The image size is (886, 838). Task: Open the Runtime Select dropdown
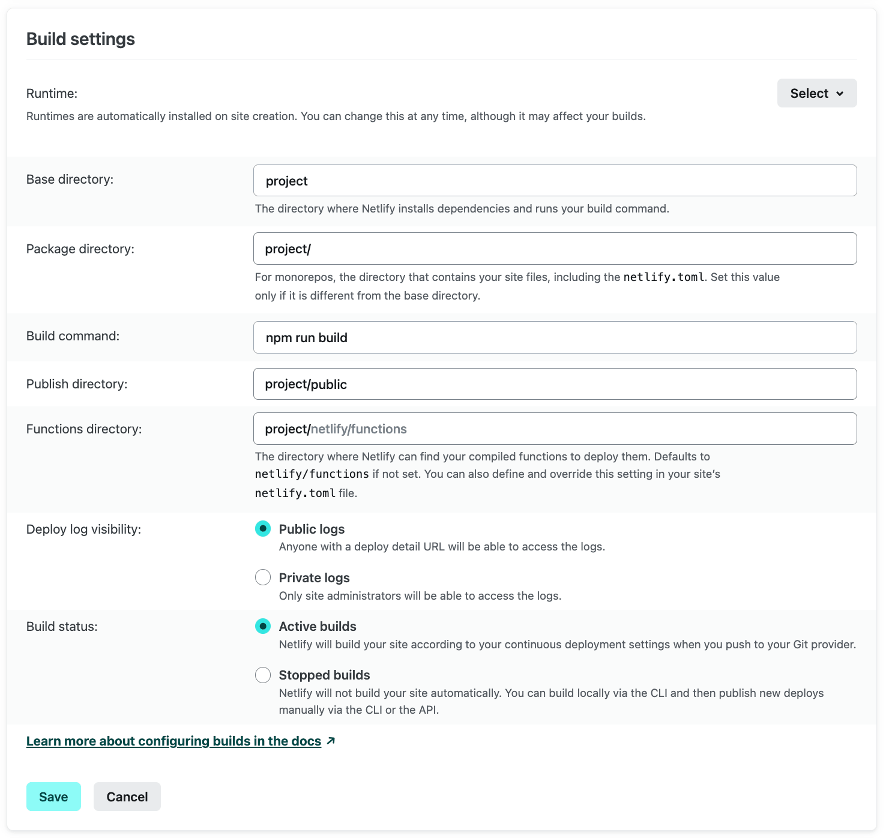816,93
